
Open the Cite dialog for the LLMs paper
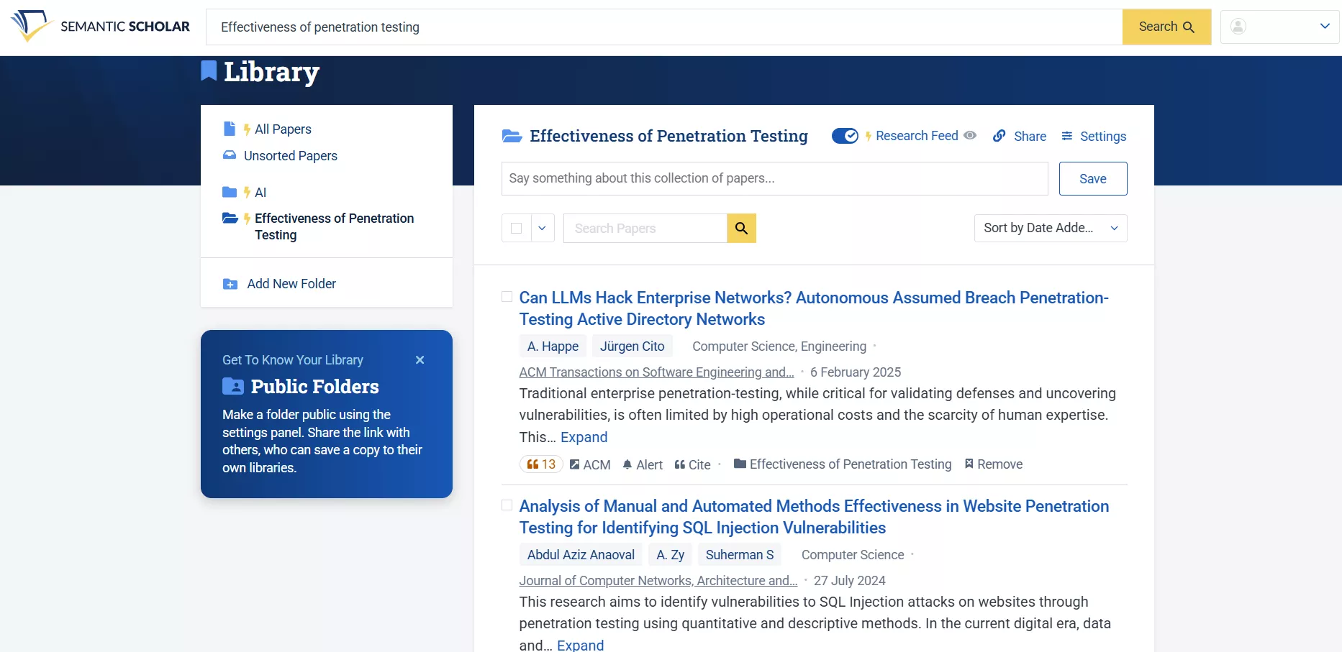pos(692,464)
